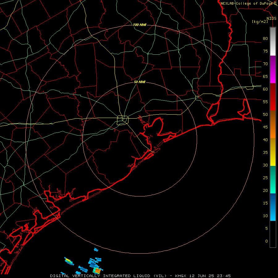Screen dimensions: 278x278
Task: Select the 5 value on the color scale
Action: (267, 228)
